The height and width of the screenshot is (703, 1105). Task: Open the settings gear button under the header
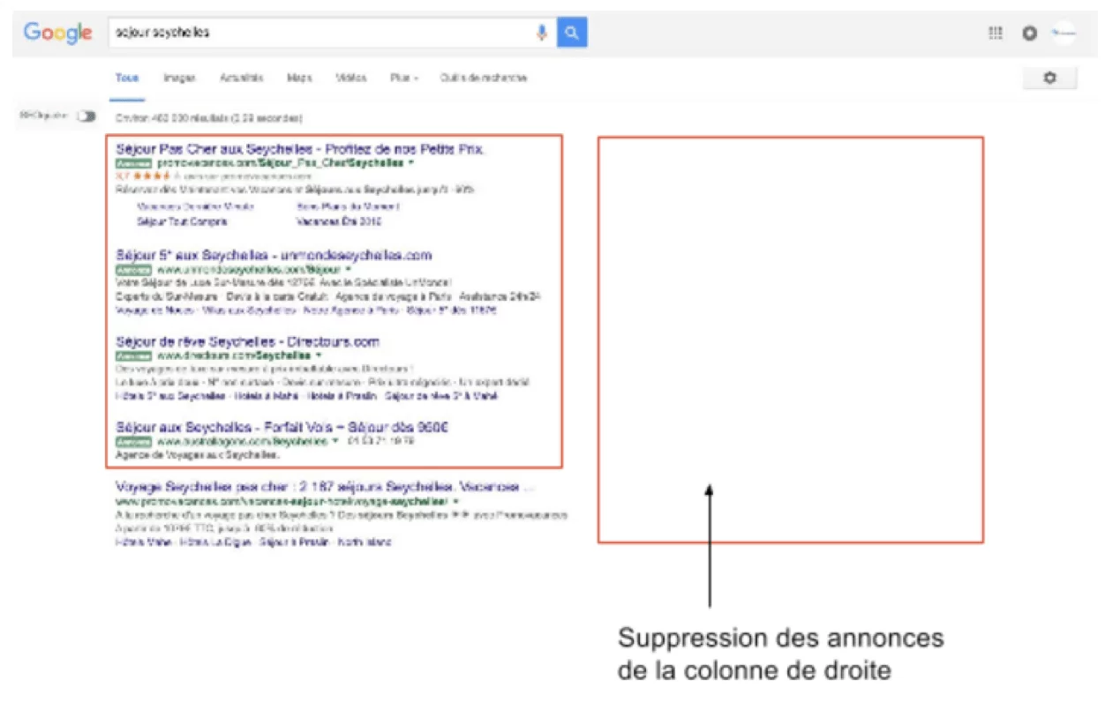[1049, 78]
